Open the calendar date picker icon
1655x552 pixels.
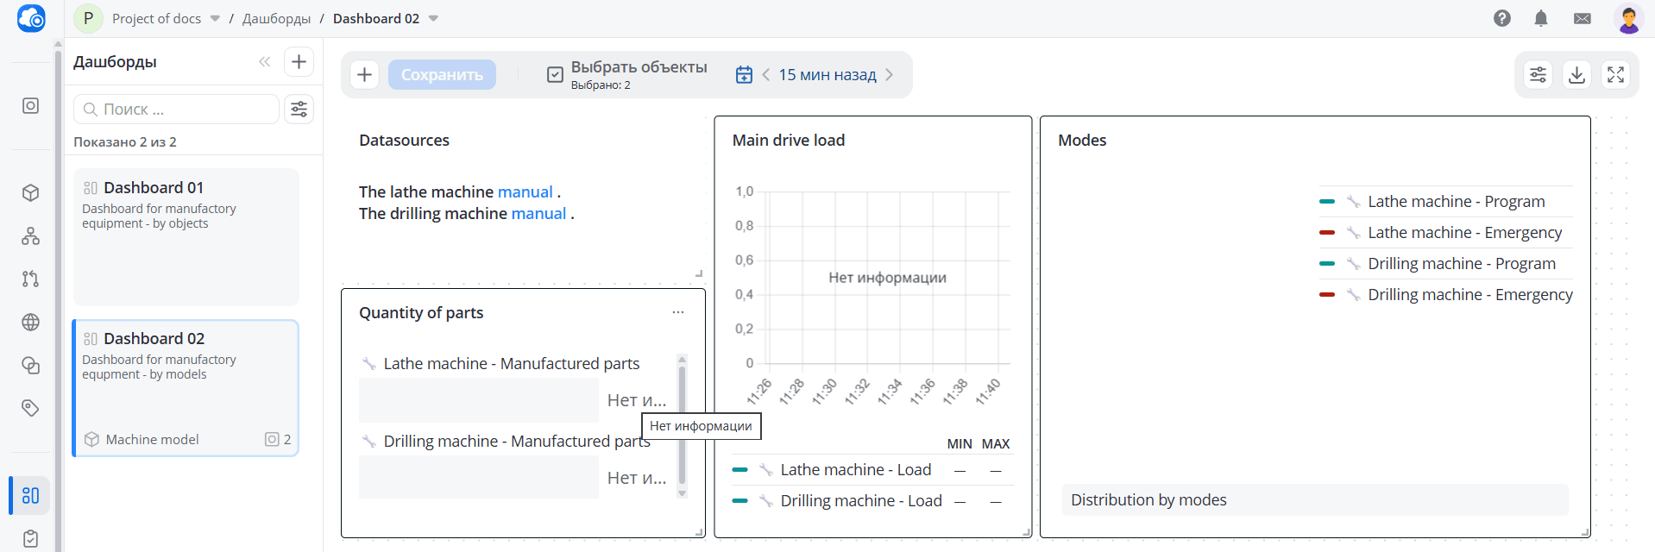tap(744, 75)
